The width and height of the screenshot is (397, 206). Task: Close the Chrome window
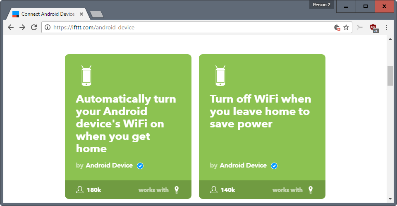point(384,6)
